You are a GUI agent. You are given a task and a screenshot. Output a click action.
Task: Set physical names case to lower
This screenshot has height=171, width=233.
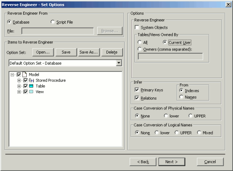166,116
